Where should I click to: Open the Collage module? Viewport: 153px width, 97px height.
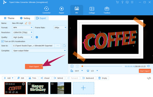point(92,10)
